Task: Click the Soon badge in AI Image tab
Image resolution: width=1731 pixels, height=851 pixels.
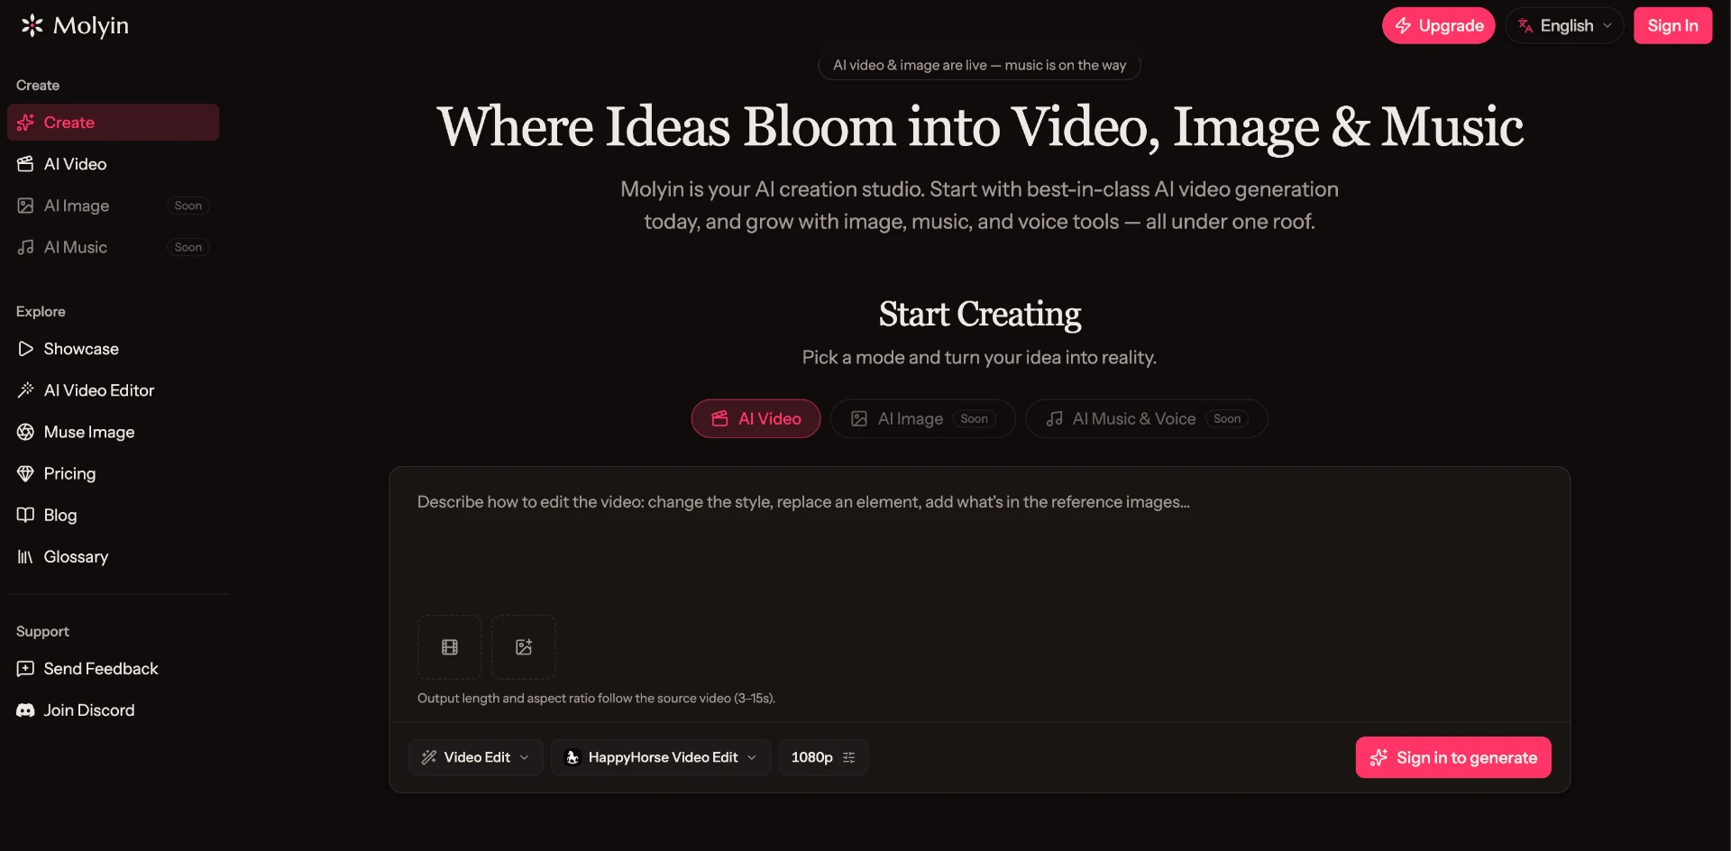Action: coord(974,418)
